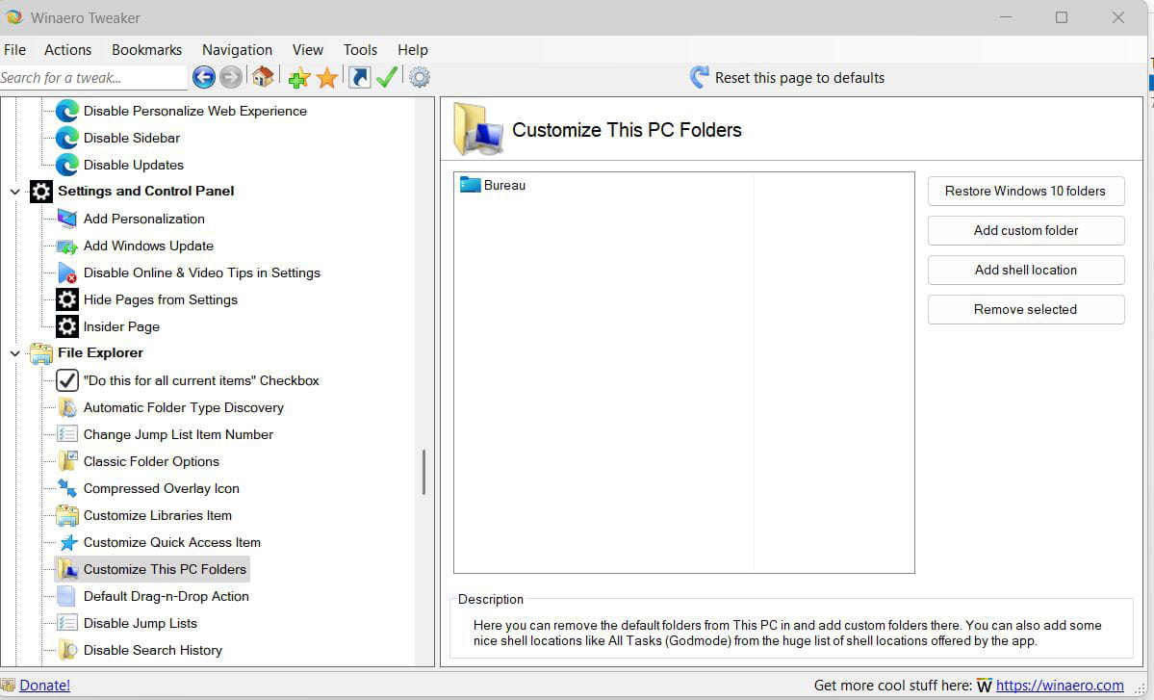Open the Help menu
The image size is (1154, 700).
click(x=412, y=49)
